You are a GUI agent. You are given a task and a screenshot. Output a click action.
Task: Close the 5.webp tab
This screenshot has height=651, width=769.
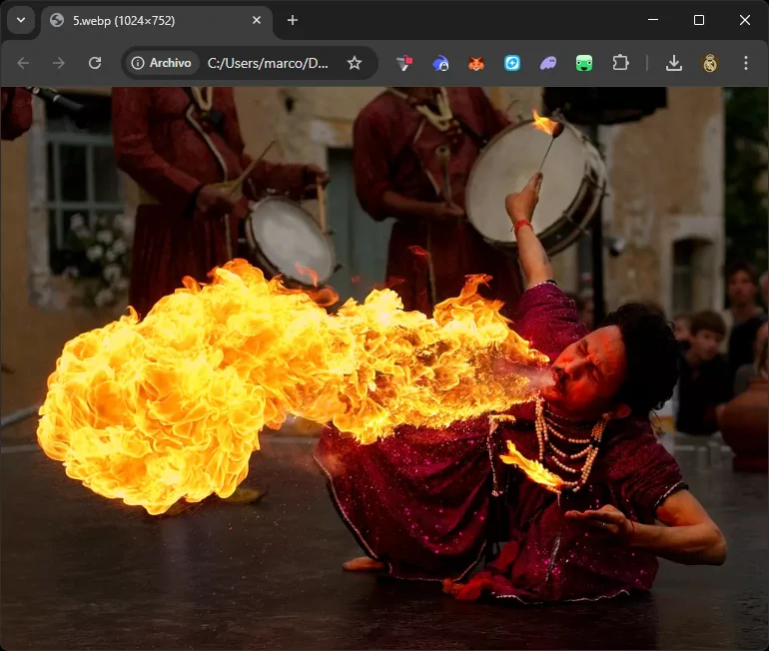coord(257,20)
